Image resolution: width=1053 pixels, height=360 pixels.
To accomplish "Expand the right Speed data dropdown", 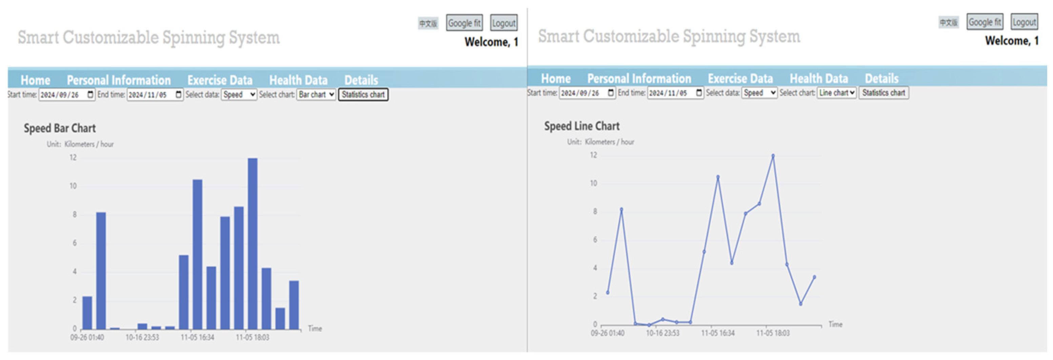I will pyautogui.click(x=759, y=93).
